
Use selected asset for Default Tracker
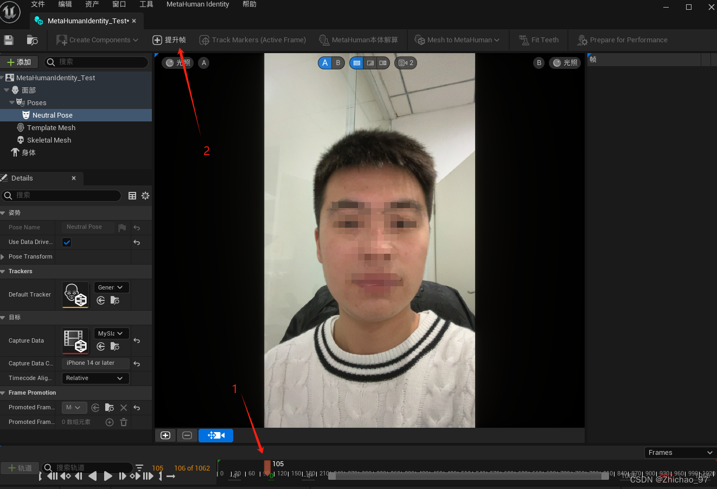[101, 300]
